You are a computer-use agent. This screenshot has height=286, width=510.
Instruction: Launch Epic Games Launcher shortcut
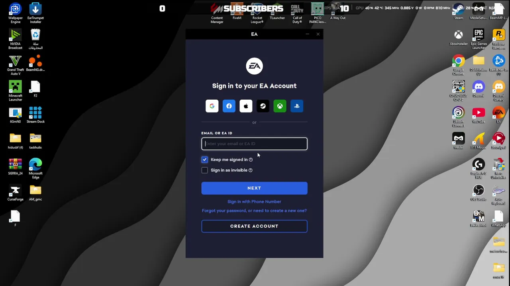pos(479,39)
